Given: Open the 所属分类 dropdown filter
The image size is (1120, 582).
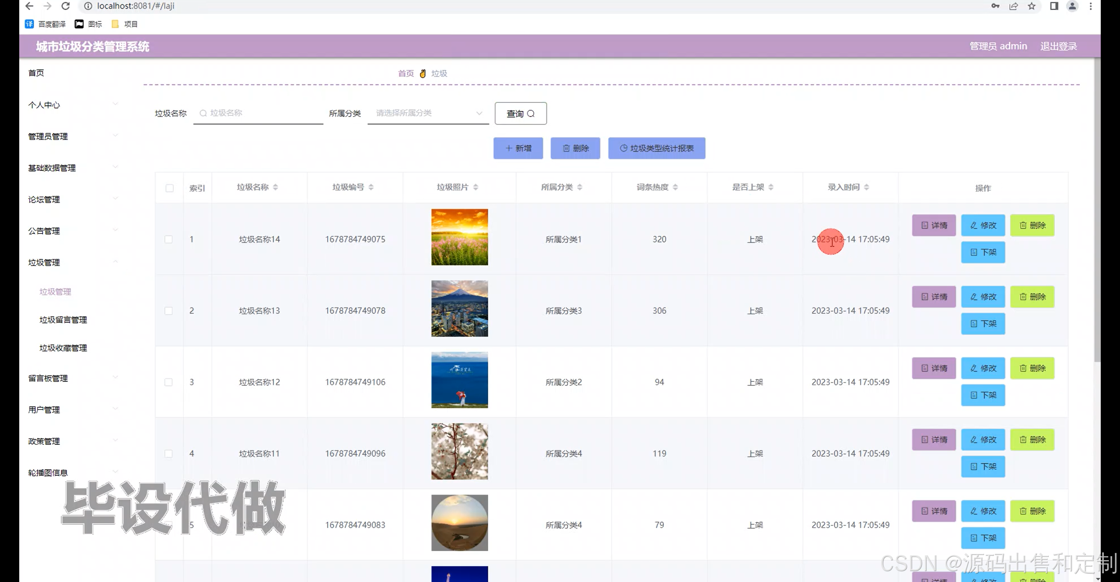Looking at the screenshot, I should (x=428, y=113).
